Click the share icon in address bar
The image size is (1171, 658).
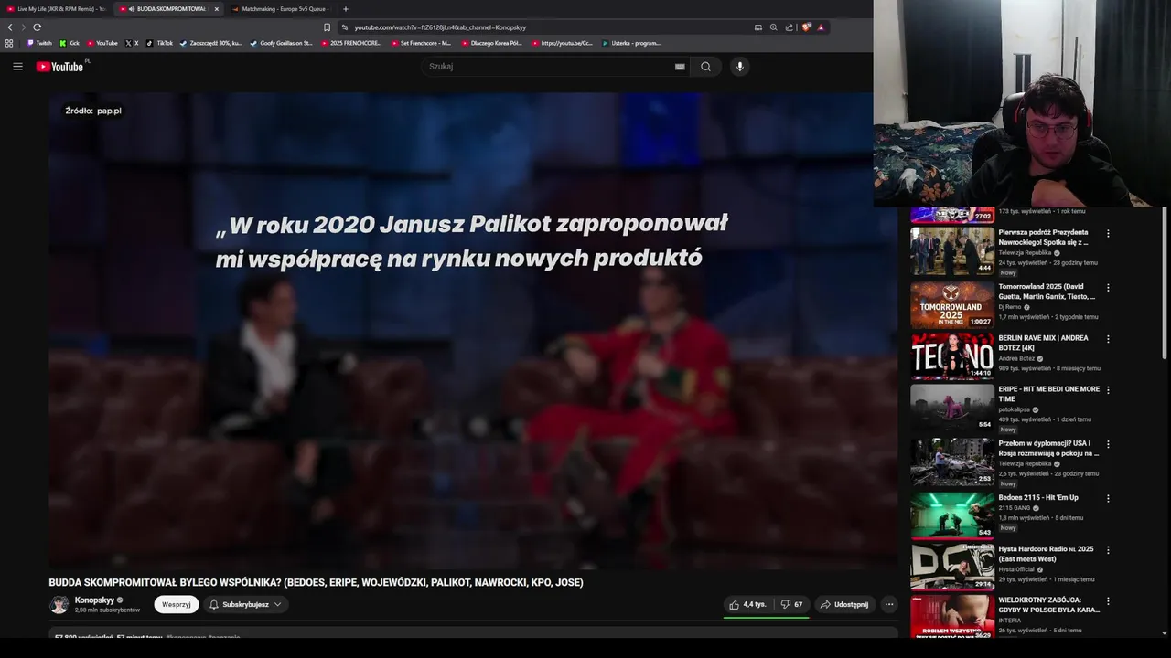(789, 27)
